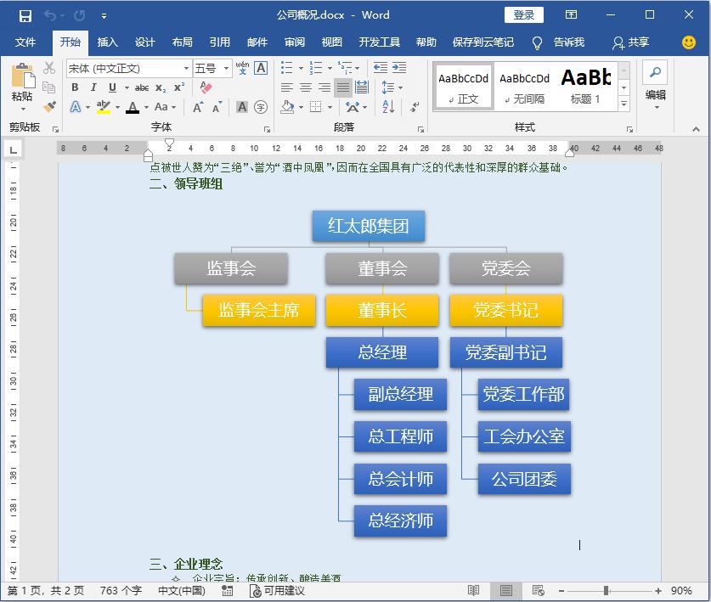The width and height of the screenshot is (711, 602).
Task: Apply subscript formatting
Action: coord(159,87)
